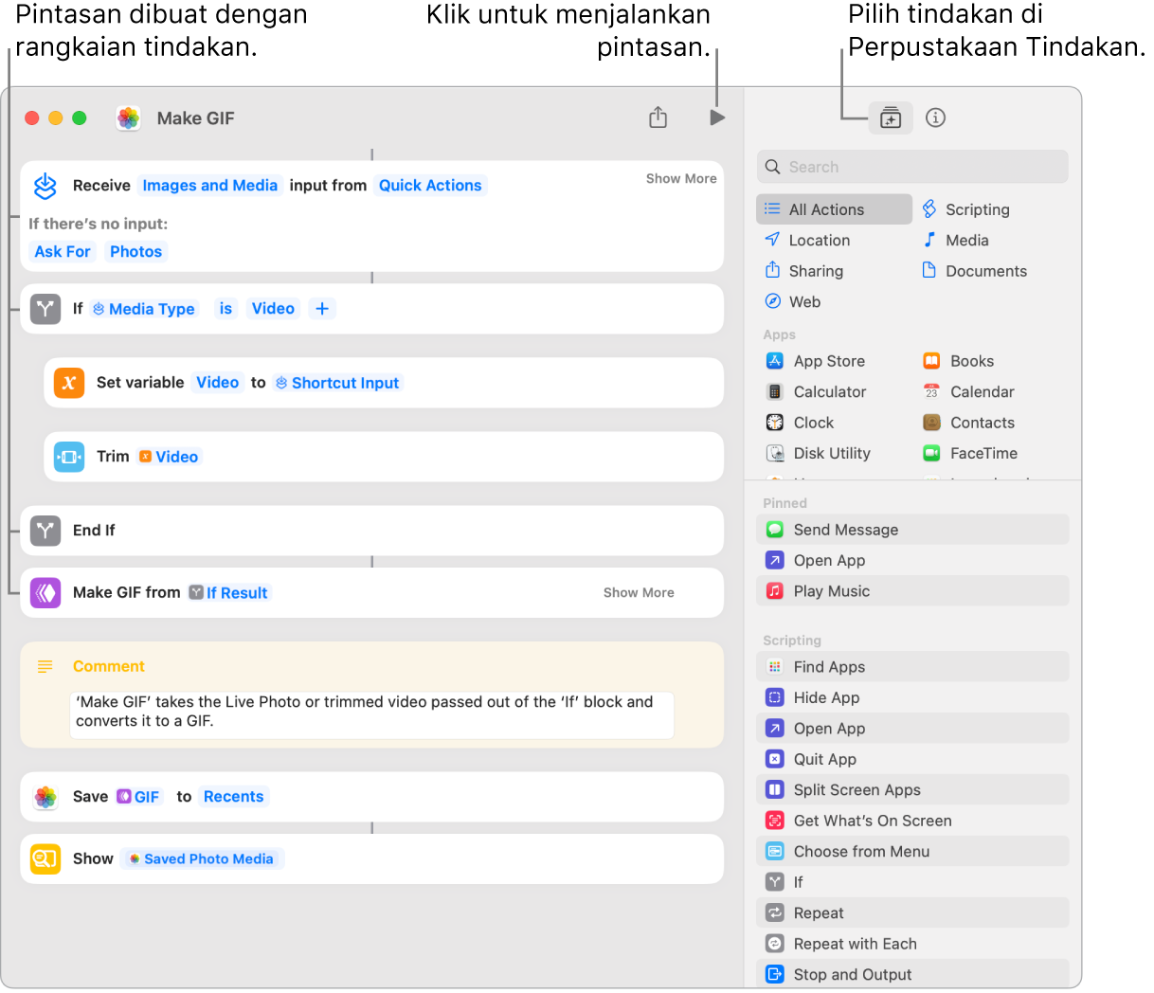Change Recents album in Save action

pyautogui.click(x=233, y=797)
